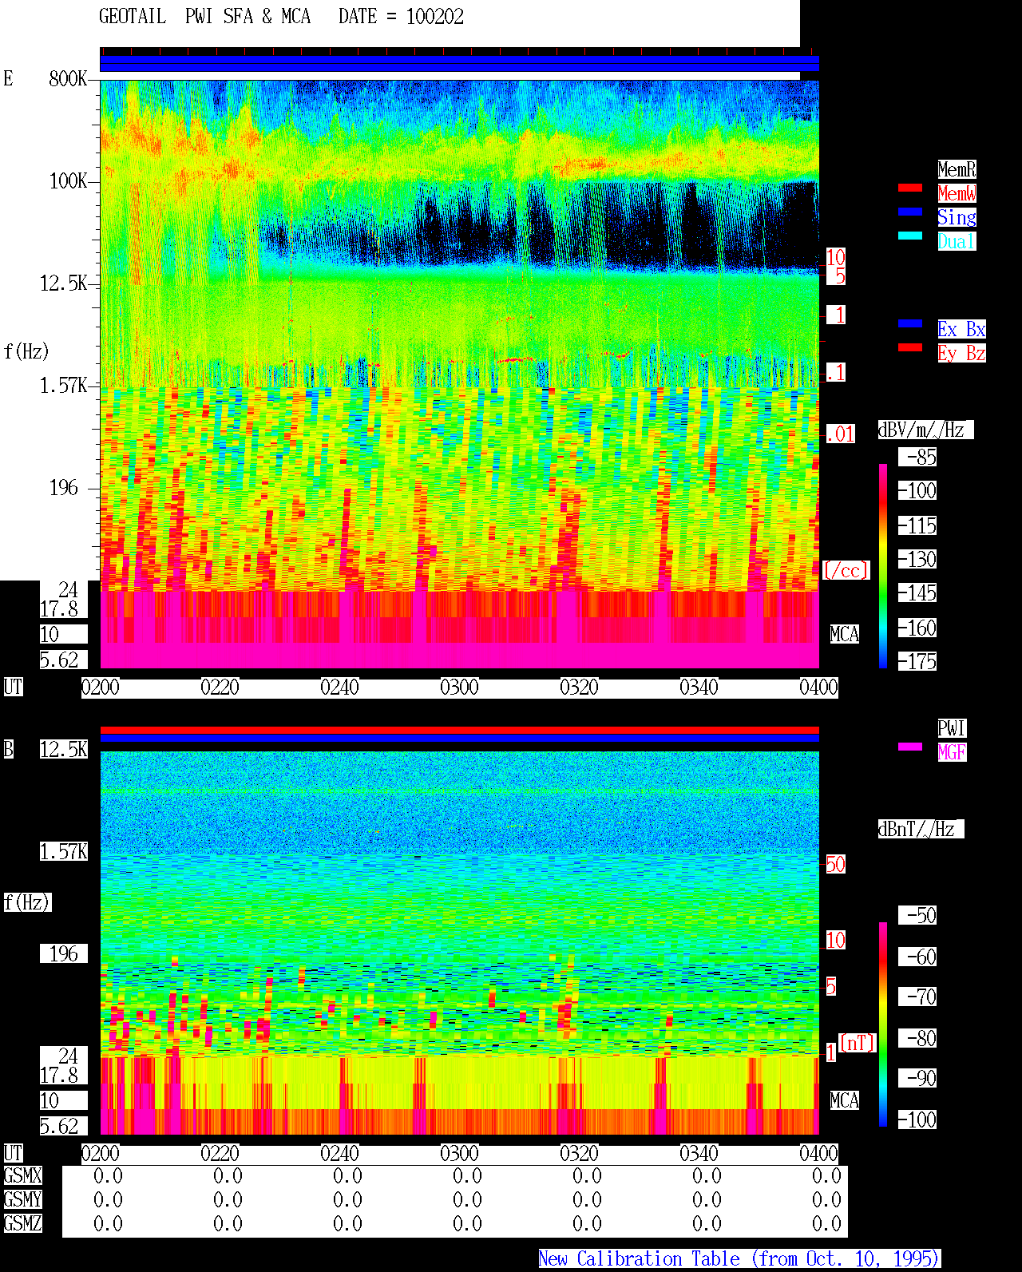Select the -70 color scale value
Image resolution: width=1022 pixels, height=1272 pixels.
tap(917, 997)
